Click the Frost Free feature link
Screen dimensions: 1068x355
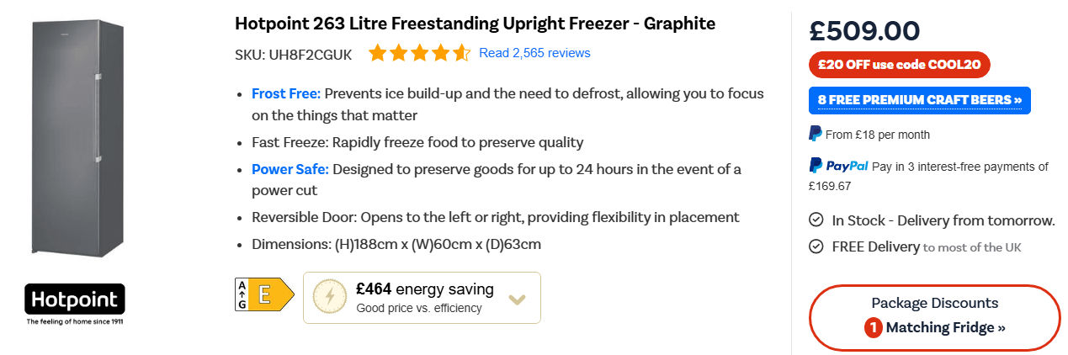click(x=286, y=93)
